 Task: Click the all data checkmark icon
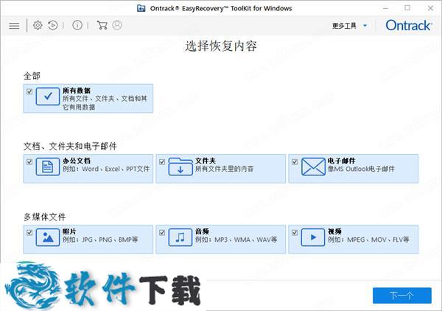pyautogui.click(x=48, y=97)
